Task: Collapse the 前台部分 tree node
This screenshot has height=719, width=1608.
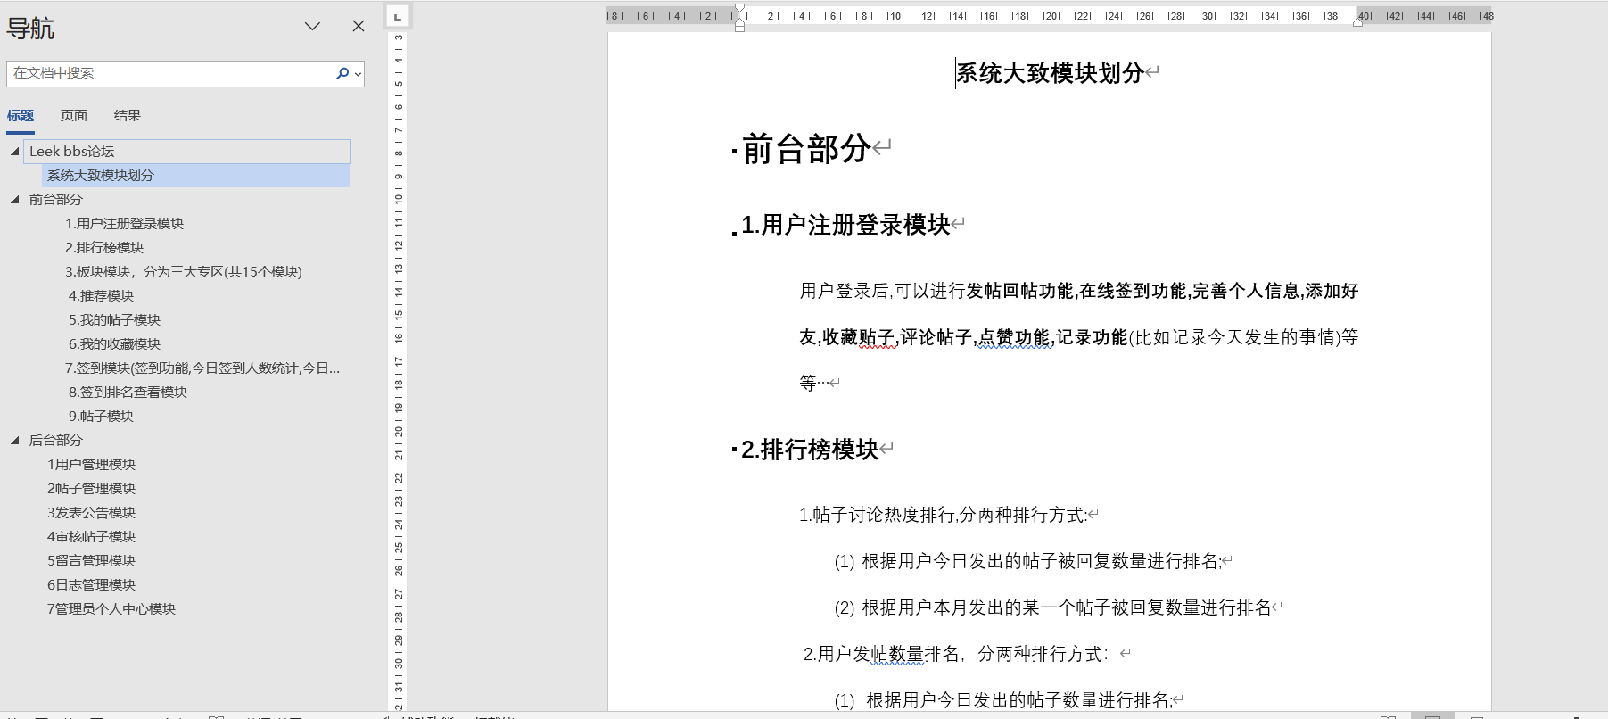Action: 15,200
